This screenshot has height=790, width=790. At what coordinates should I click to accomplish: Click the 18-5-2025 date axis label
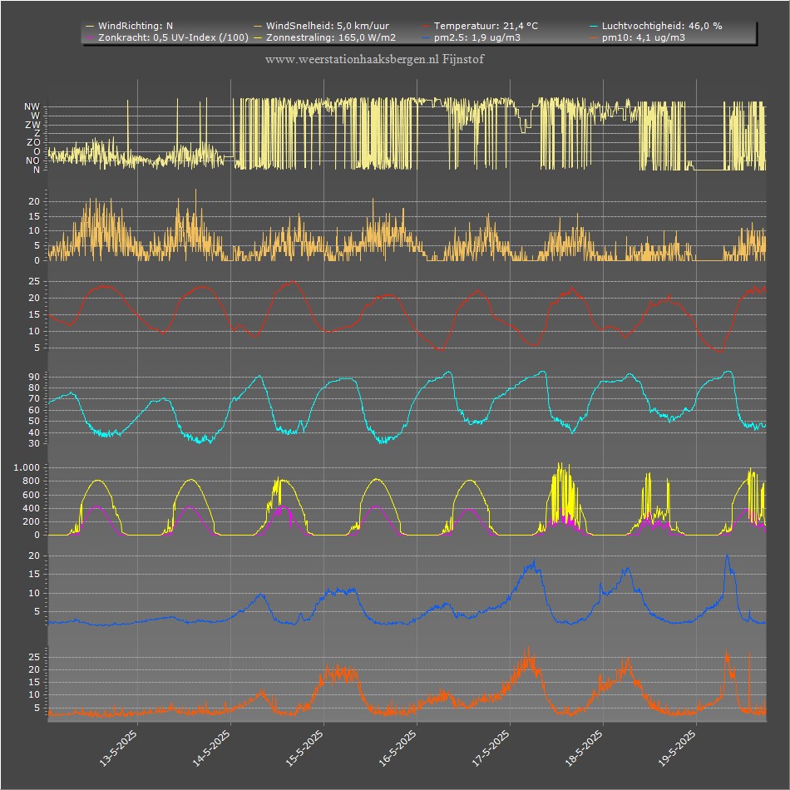coord(585,748)
